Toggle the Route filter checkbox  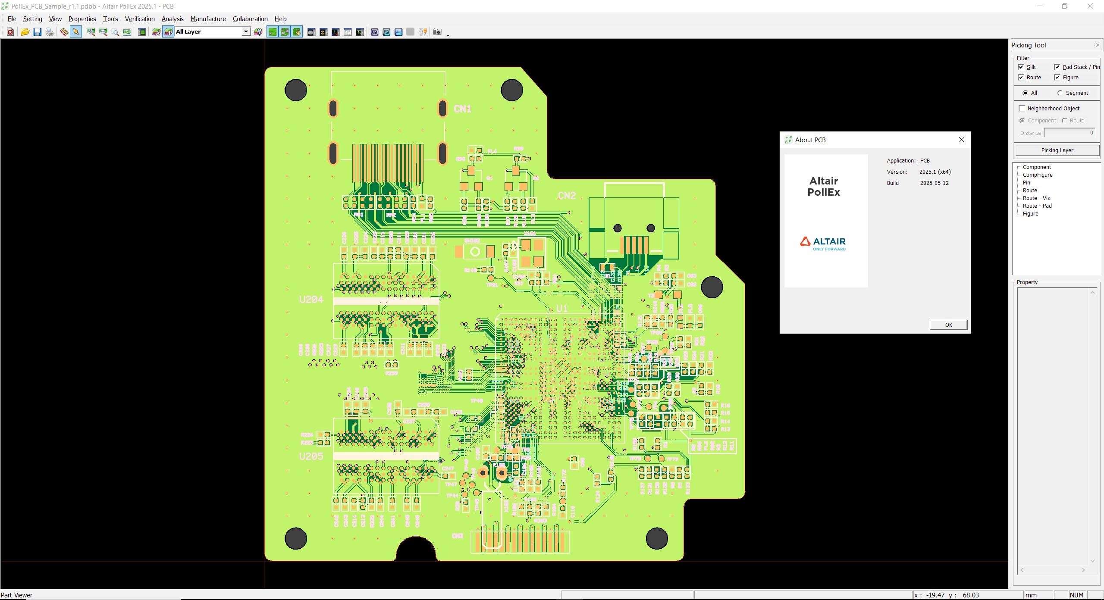pos(1021,78)
